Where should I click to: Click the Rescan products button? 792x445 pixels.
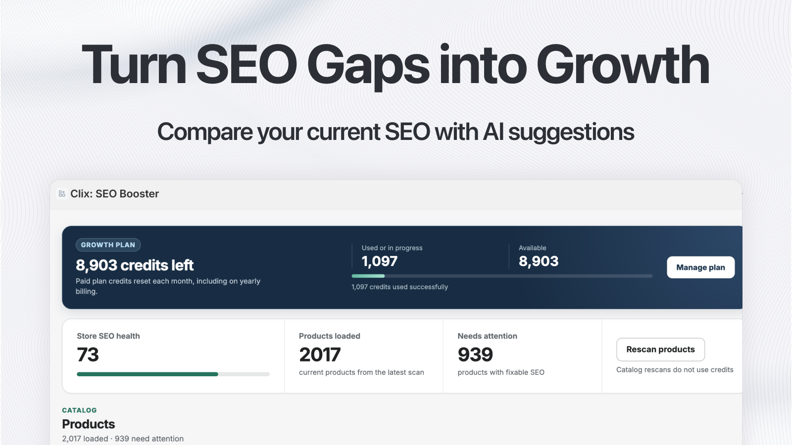click(660, 350)
